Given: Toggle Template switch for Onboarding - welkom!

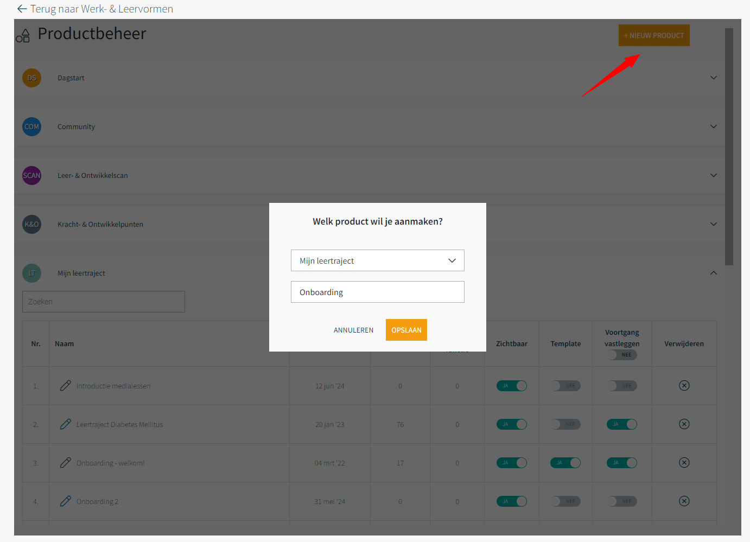Looking at the screenshot, I should click(565, 463).
